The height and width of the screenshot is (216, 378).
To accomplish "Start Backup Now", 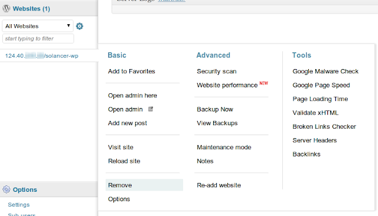I will point(215,109).
